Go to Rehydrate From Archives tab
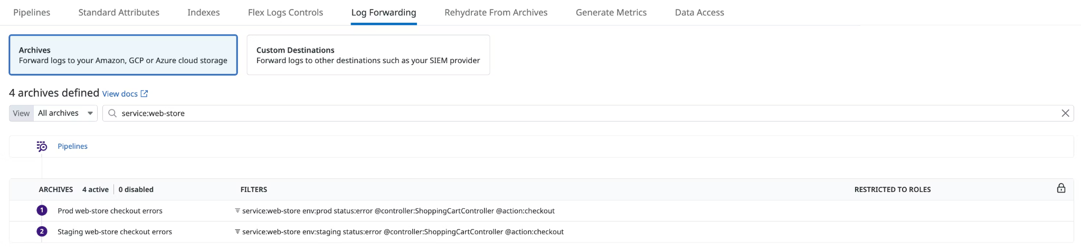 click(496, 12)
